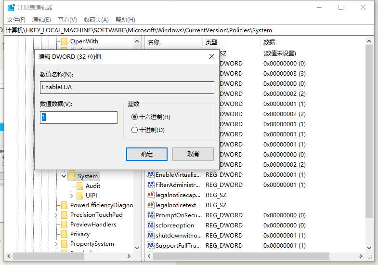Click the 取消 button in dialog

point(193,154)
